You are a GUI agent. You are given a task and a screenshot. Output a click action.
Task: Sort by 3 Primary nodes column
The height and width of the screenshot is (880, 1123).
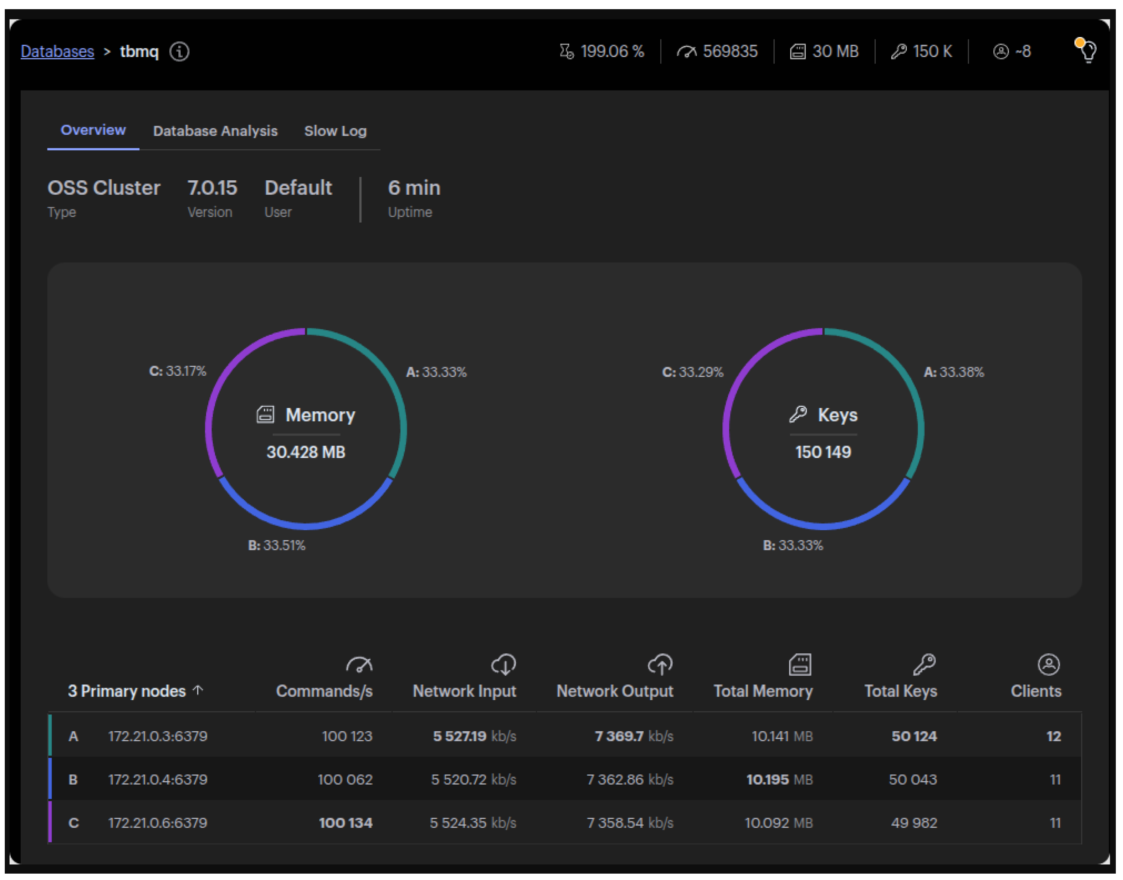click(127, 691)
